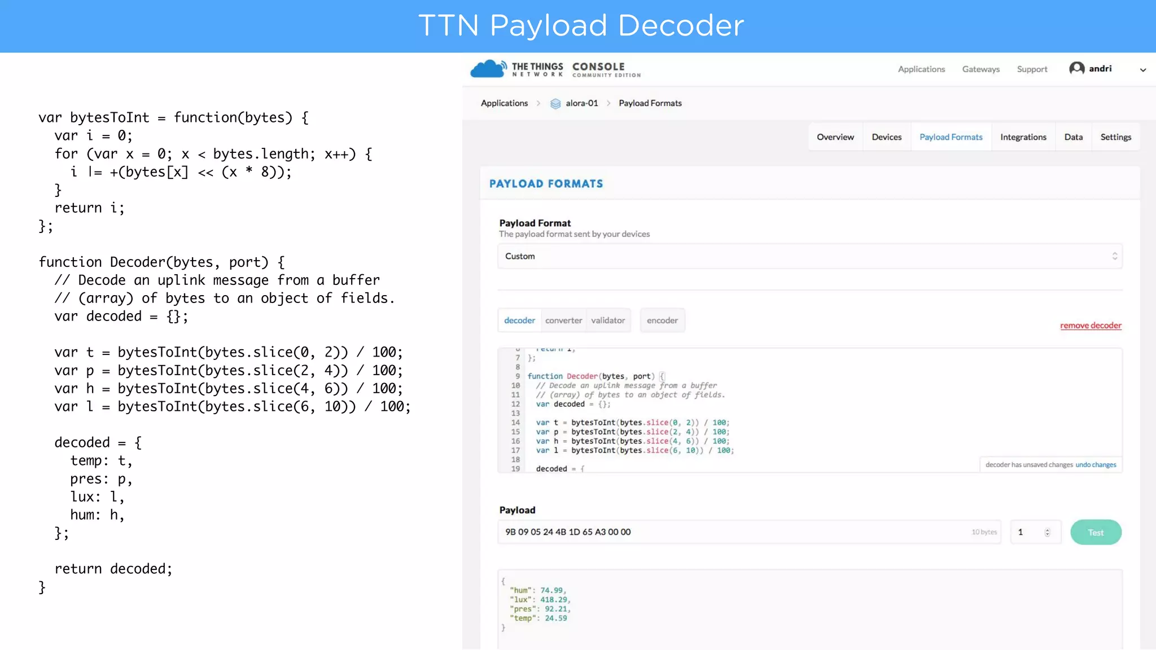Open the Applications top navigation link
The image size is (1156, 650).
pos(921,69)
